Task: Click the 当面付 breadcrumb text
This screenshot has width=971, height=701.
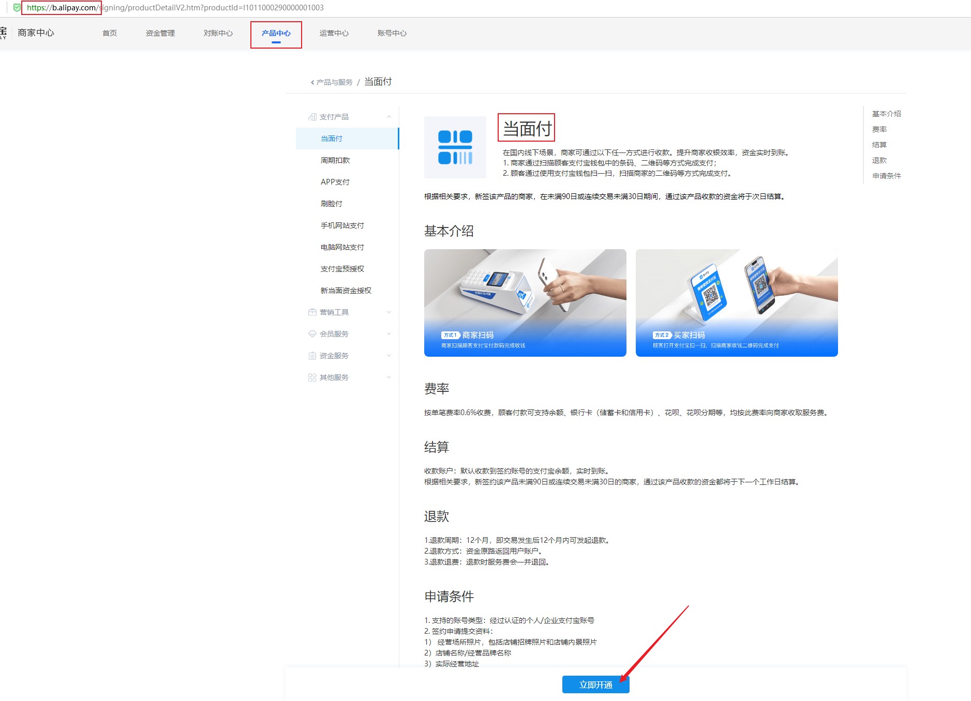Action: (378, 82)
